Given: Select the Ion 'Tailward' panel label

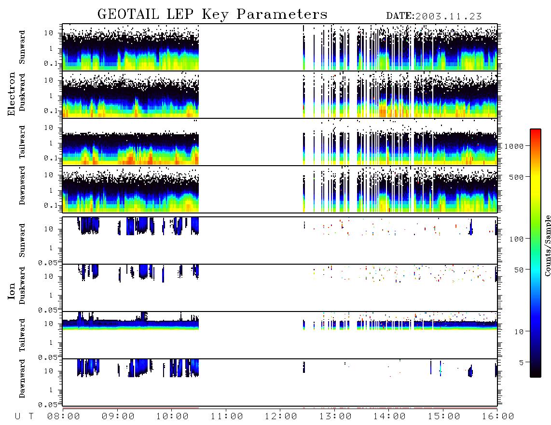Looking at the screenshot, I should [22, 335].
